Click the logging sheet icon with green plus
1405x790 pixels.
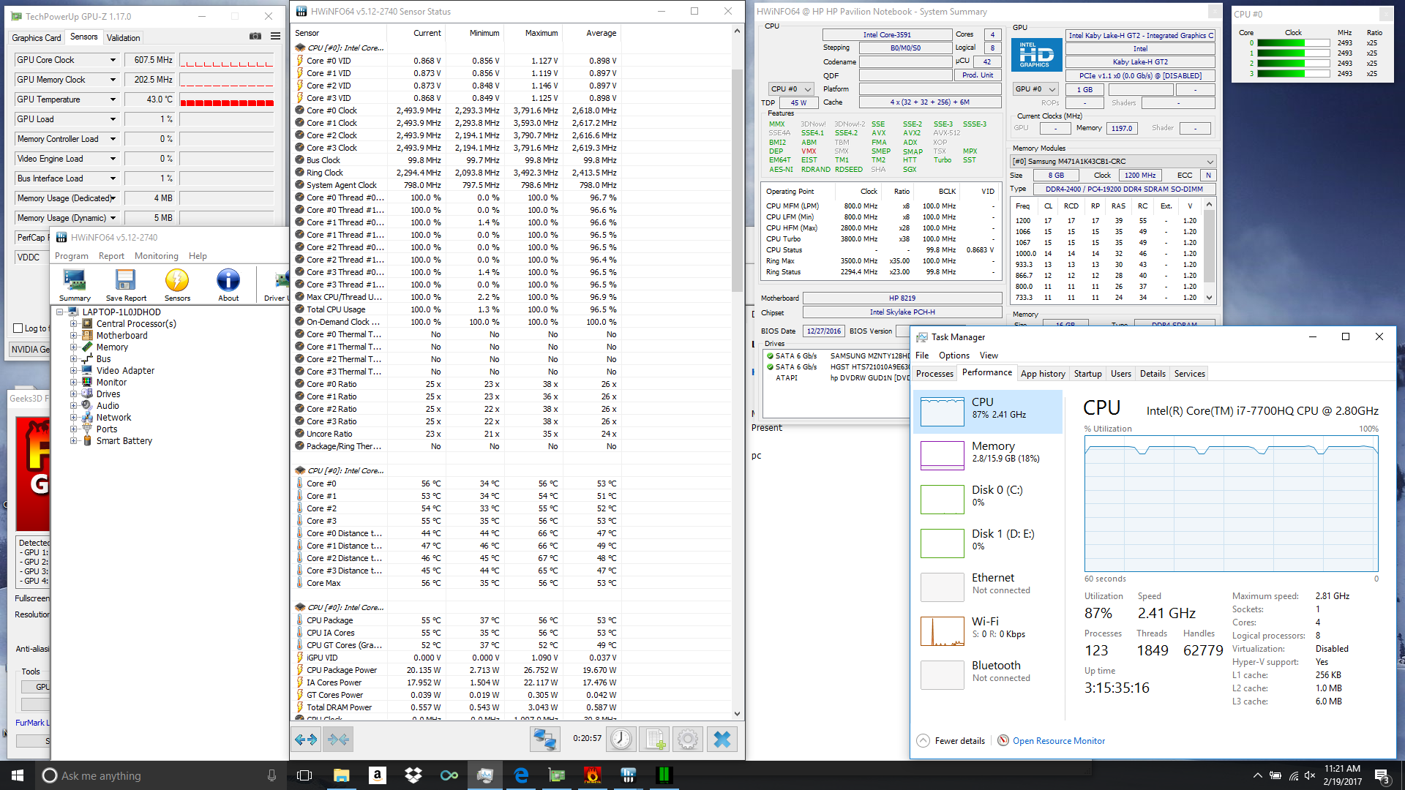[655, 740]
